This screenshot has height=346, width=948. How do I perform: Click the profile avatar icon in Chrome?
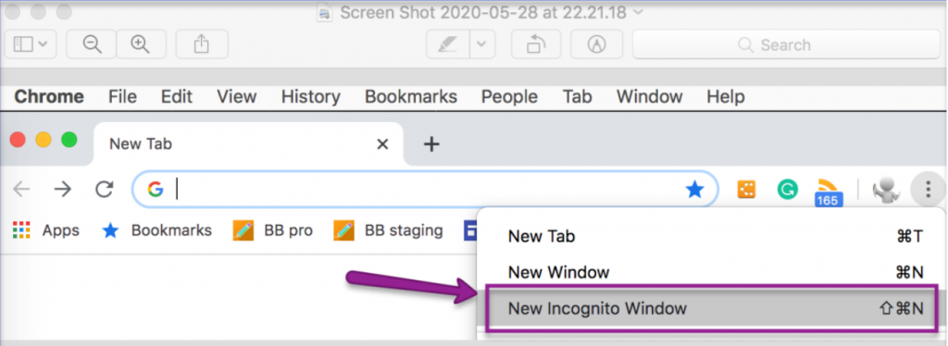pos(886,191)
